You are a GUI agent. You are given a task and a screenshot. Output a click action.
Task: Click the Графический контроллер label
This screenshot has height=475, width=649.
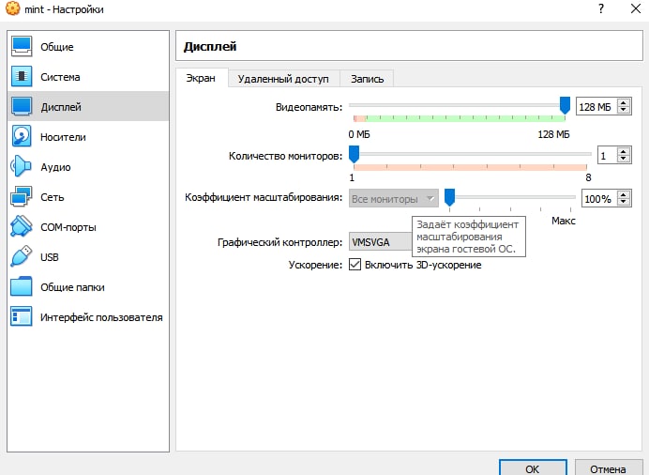(279, 242)
